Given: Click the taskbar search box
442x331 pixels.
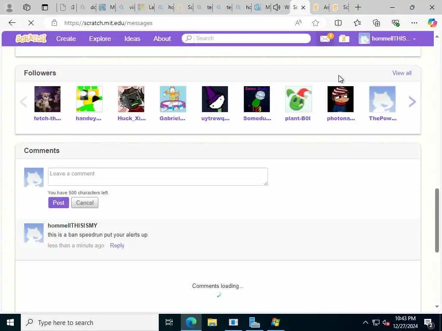Looking at the screenshot, I should 90,322.
